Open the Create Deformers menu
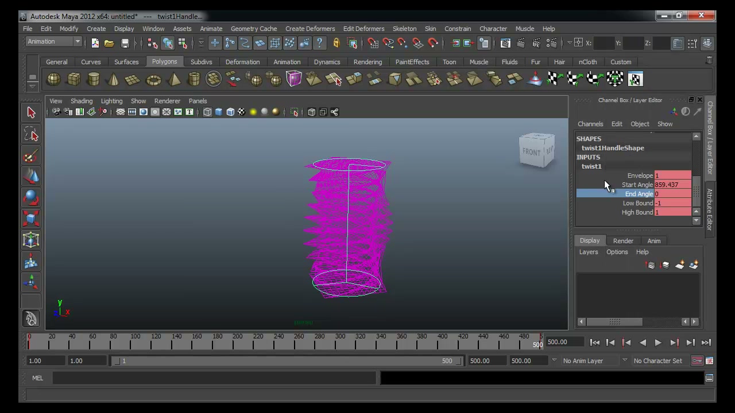The width and height of the screenshot is (735, 413). pyautogui.click(x=310, y=29)
